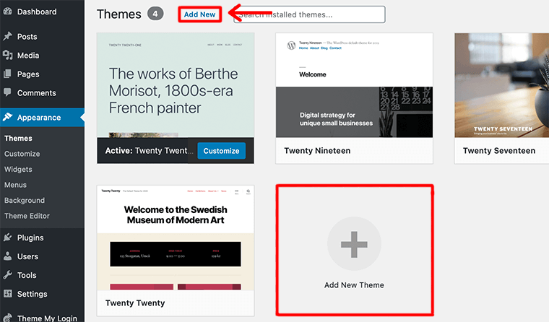Image resolution: width=549 pixels, height=322 pixels.
Task: Open the Tools menu label
Action: [27, 276]
